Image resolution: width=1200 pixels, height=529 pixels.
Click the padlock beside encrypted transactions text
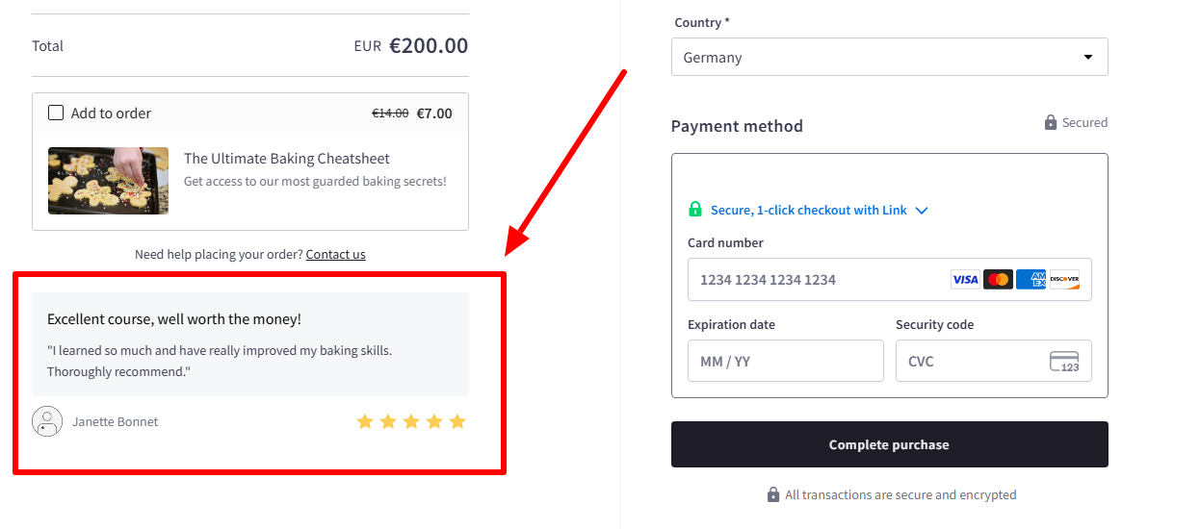(x=773, y=494)
